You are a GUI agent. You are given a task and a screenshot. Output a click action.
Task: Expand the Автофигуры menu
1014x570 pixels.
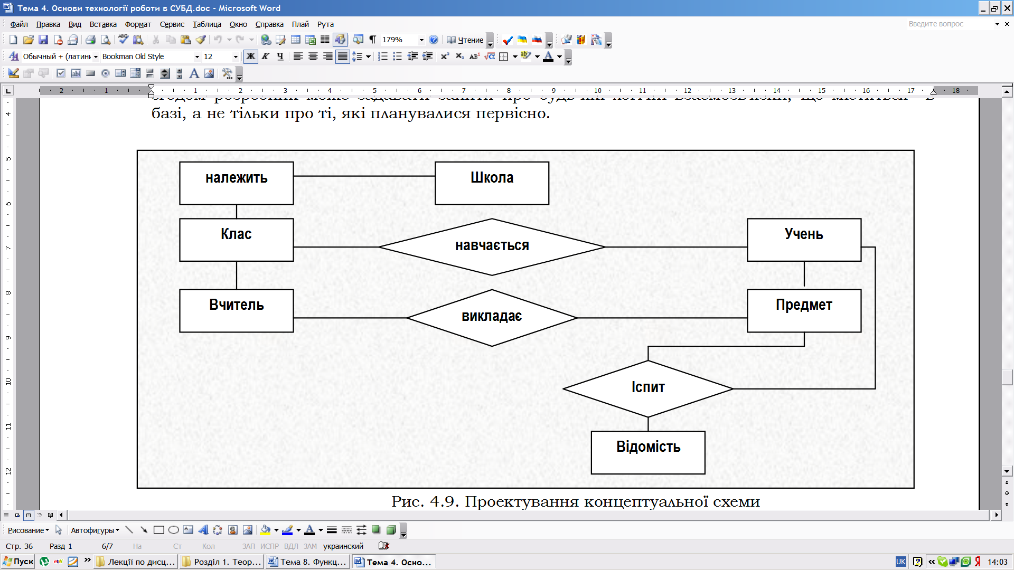pyautogui.click(x=95, y=530)
